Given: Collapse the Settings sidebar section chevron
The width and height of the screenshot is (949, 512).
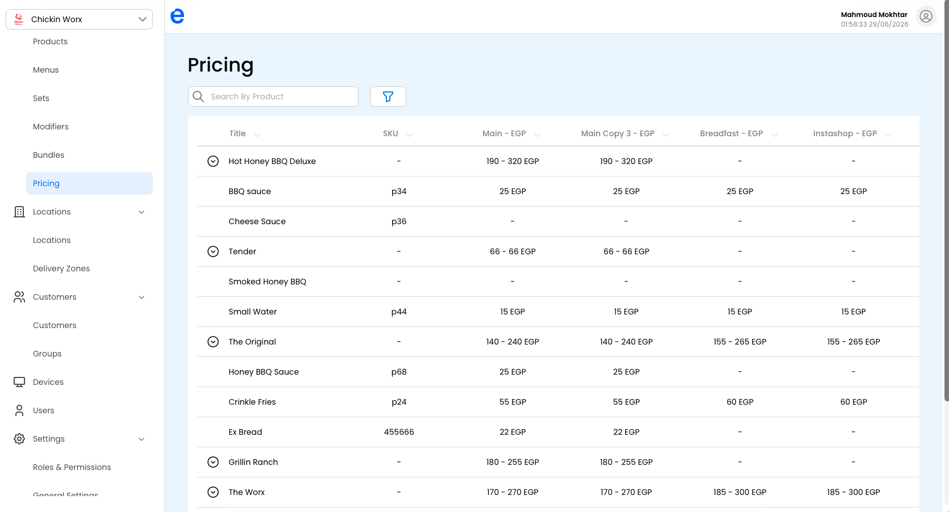Looking at the screenshot, I should click(141, 439).
